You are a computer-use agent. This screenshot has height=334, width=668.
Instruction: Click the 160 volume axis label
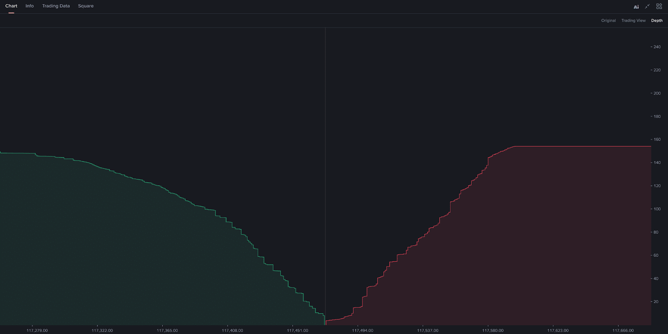pos(657,140)
